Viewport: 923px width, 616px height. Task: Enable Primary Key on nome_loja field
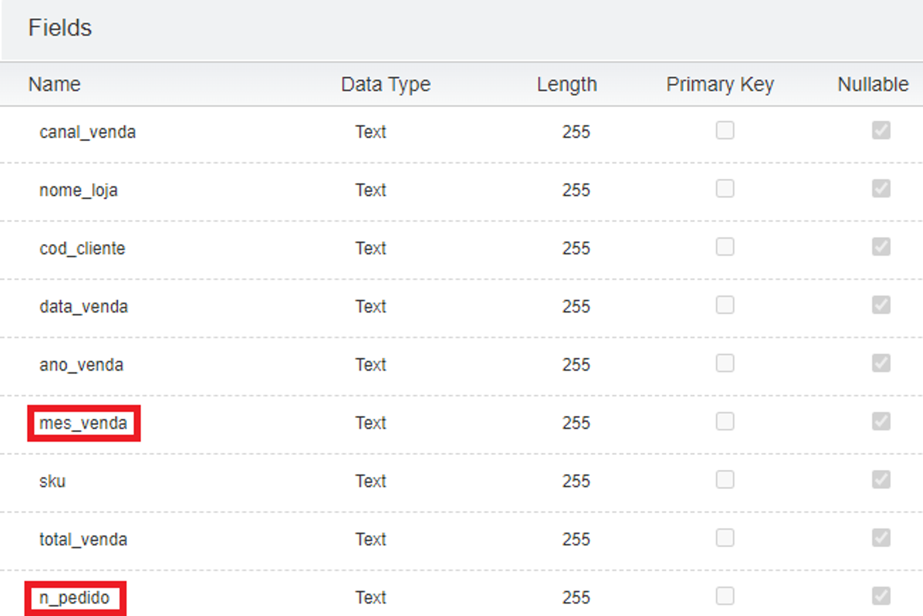pos(725,189)
